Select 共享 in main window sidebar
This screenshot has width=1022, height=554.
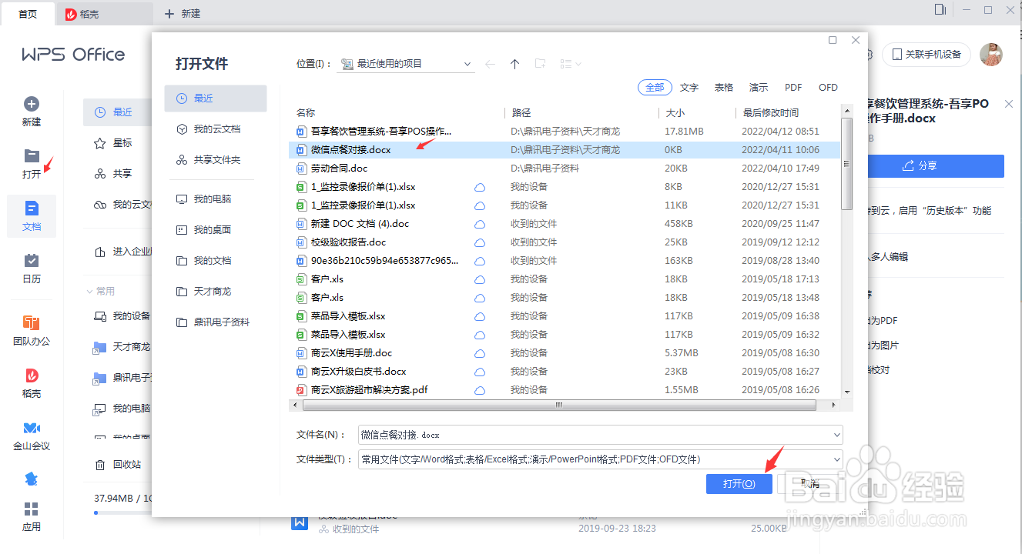[115, 173]
